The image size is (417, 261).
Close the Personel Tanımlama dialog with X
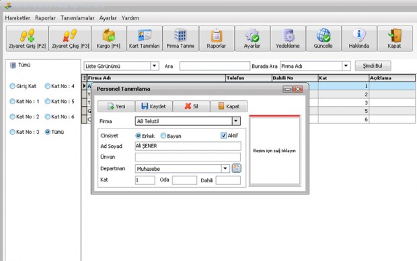[x=298, y=89]
